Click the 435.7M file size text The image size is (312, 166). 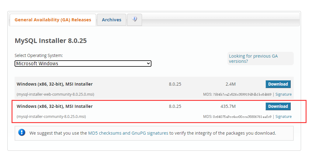pyautogui.click(x=228, y=106)
